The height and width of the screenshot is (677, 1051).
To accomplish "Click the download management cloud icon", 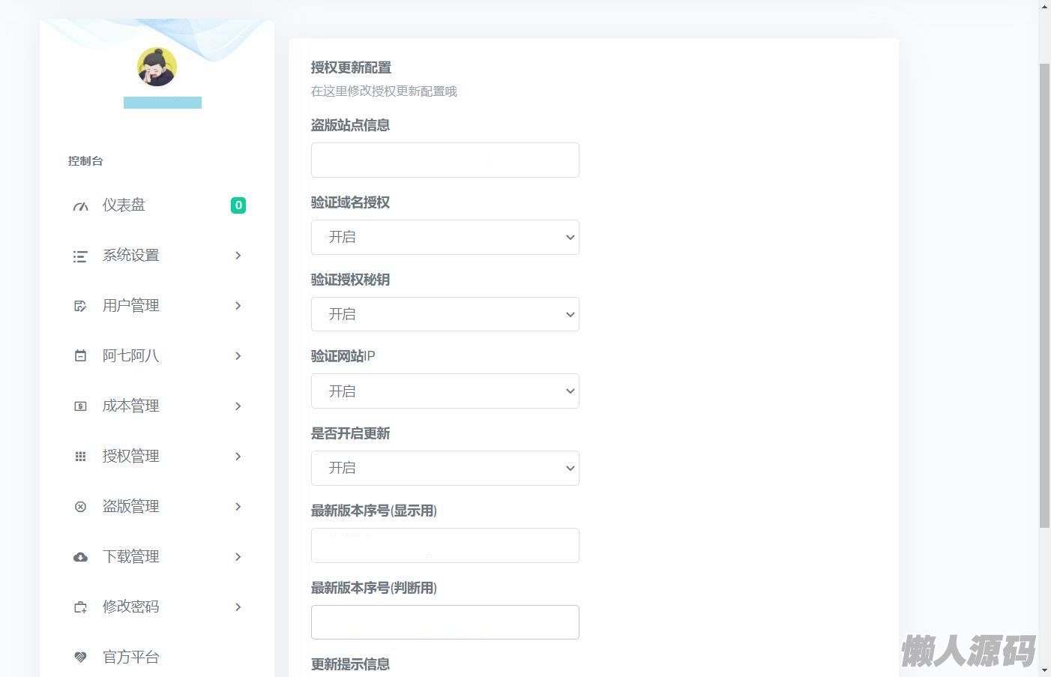I will tap(80, 557).
